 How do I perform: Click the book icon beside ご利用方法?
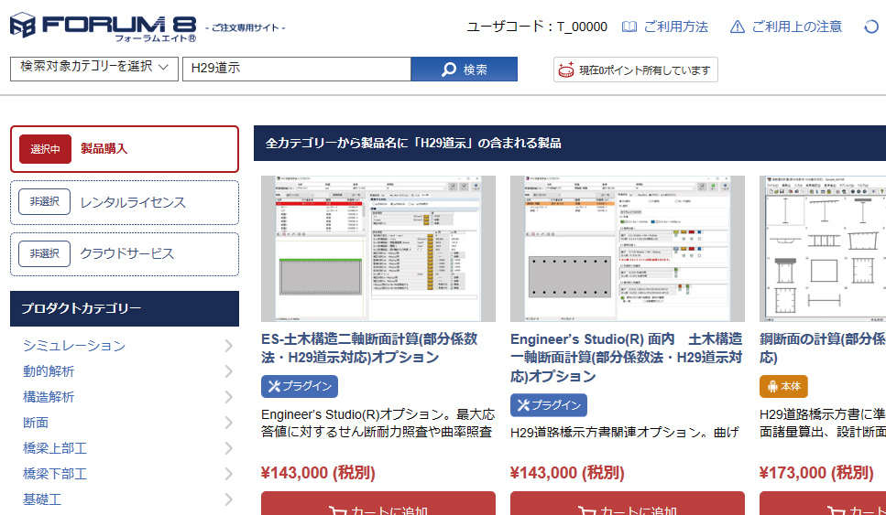[x=629, y=27]
